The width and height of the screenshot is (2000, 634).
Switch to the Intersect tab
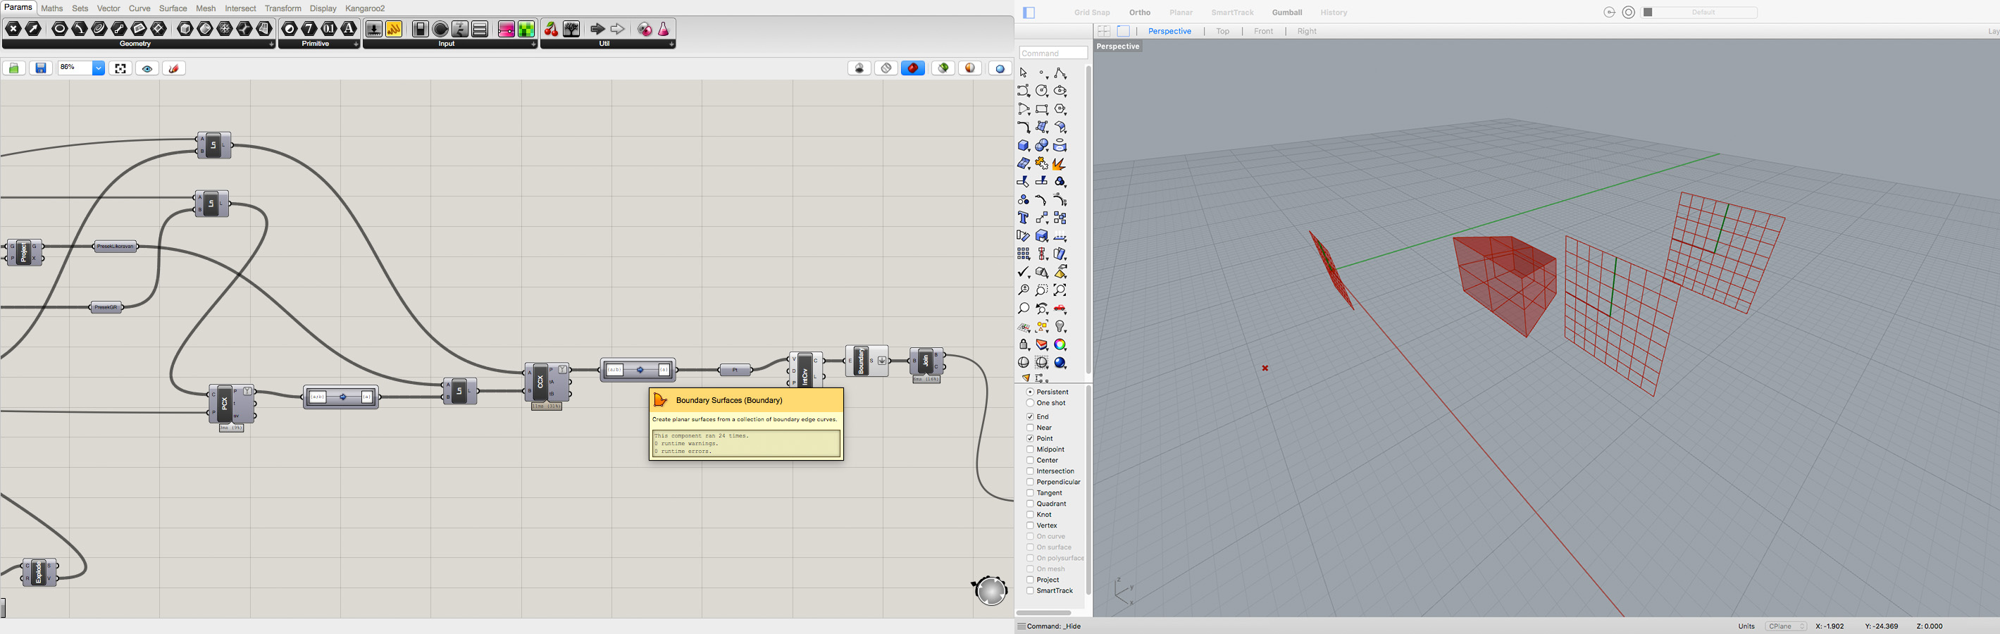(240, 8)
